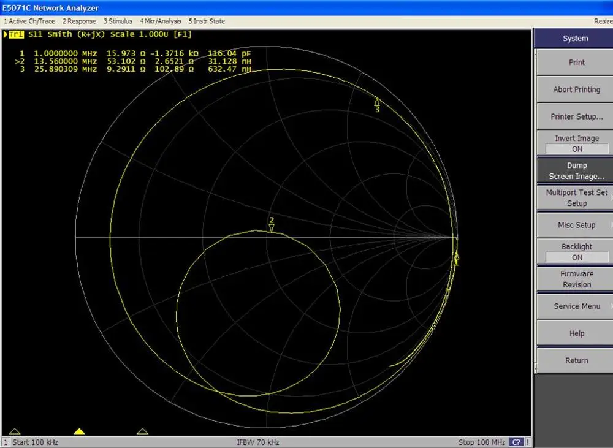The height and width of the screenshot is (448, 613).
Task: Select marker 2 triangle at chart center
Action: (272, 227)
